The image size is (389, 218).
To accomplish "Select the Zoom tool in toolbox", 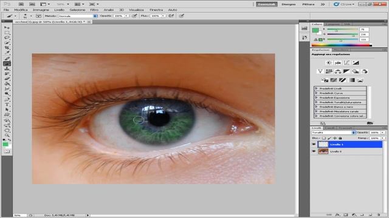I will click(x=7, y=136).
